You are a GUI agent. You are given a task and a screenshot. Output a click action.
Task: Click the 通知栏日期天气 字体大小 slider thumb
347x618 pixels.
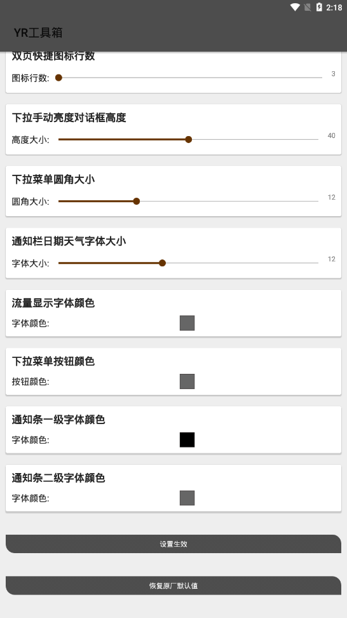coord(162,263)
